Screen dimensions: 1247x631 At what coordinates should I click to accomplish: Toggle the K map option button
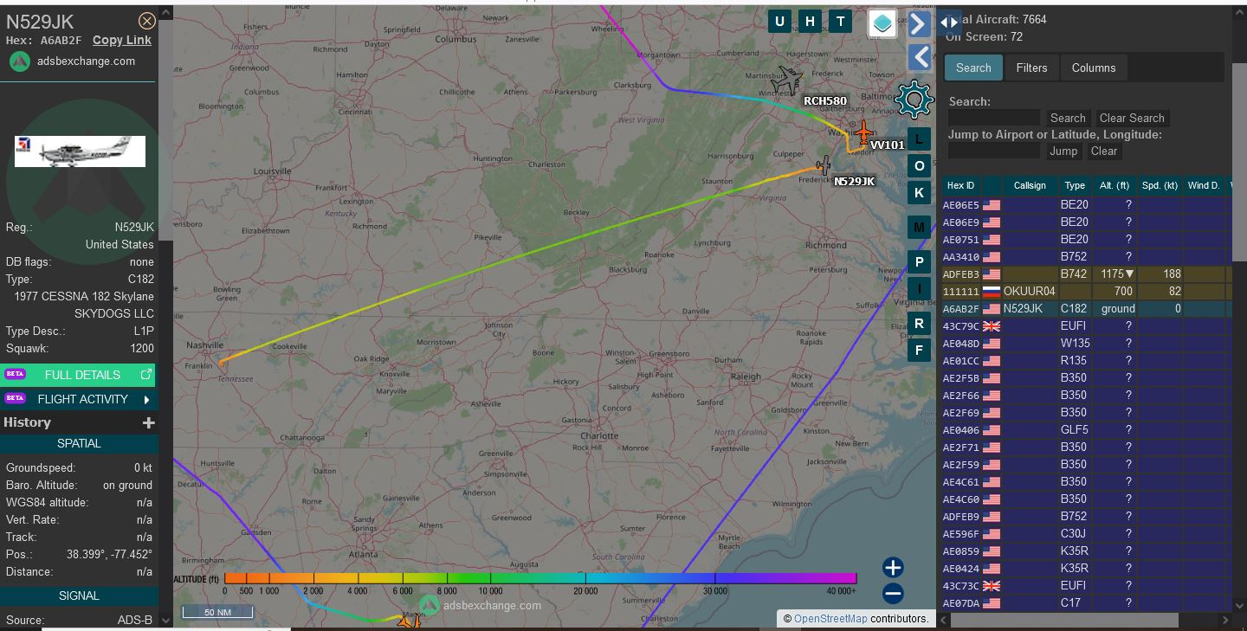(919, 193)
